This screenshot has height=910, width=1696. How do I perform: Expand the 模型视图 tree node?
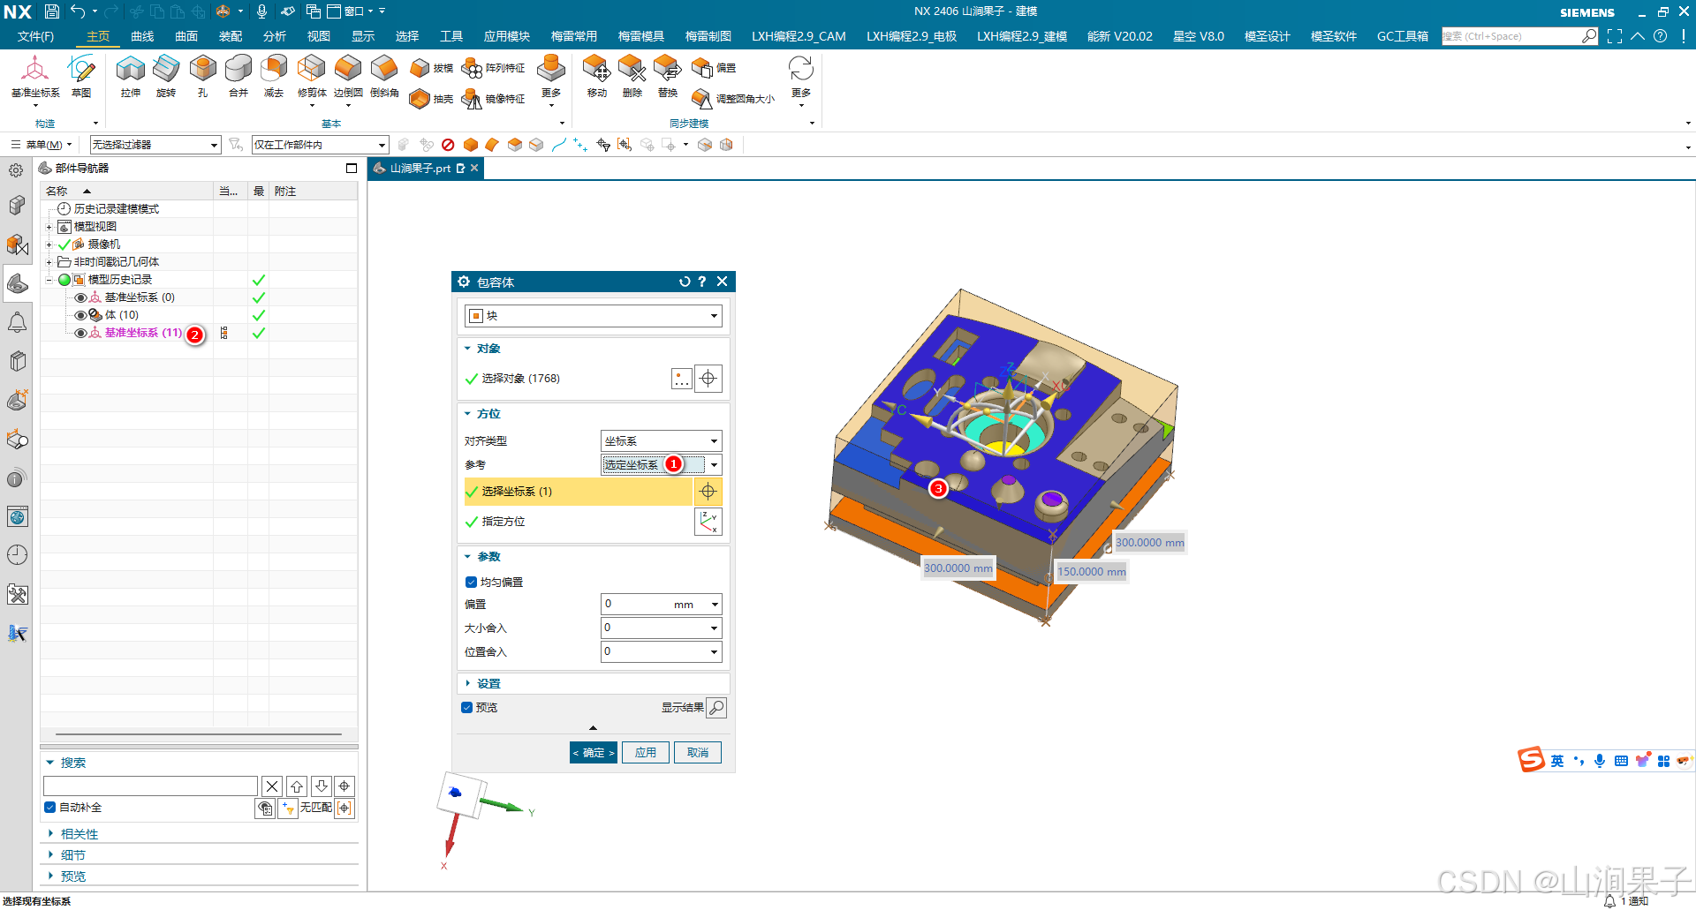point(49,227)
